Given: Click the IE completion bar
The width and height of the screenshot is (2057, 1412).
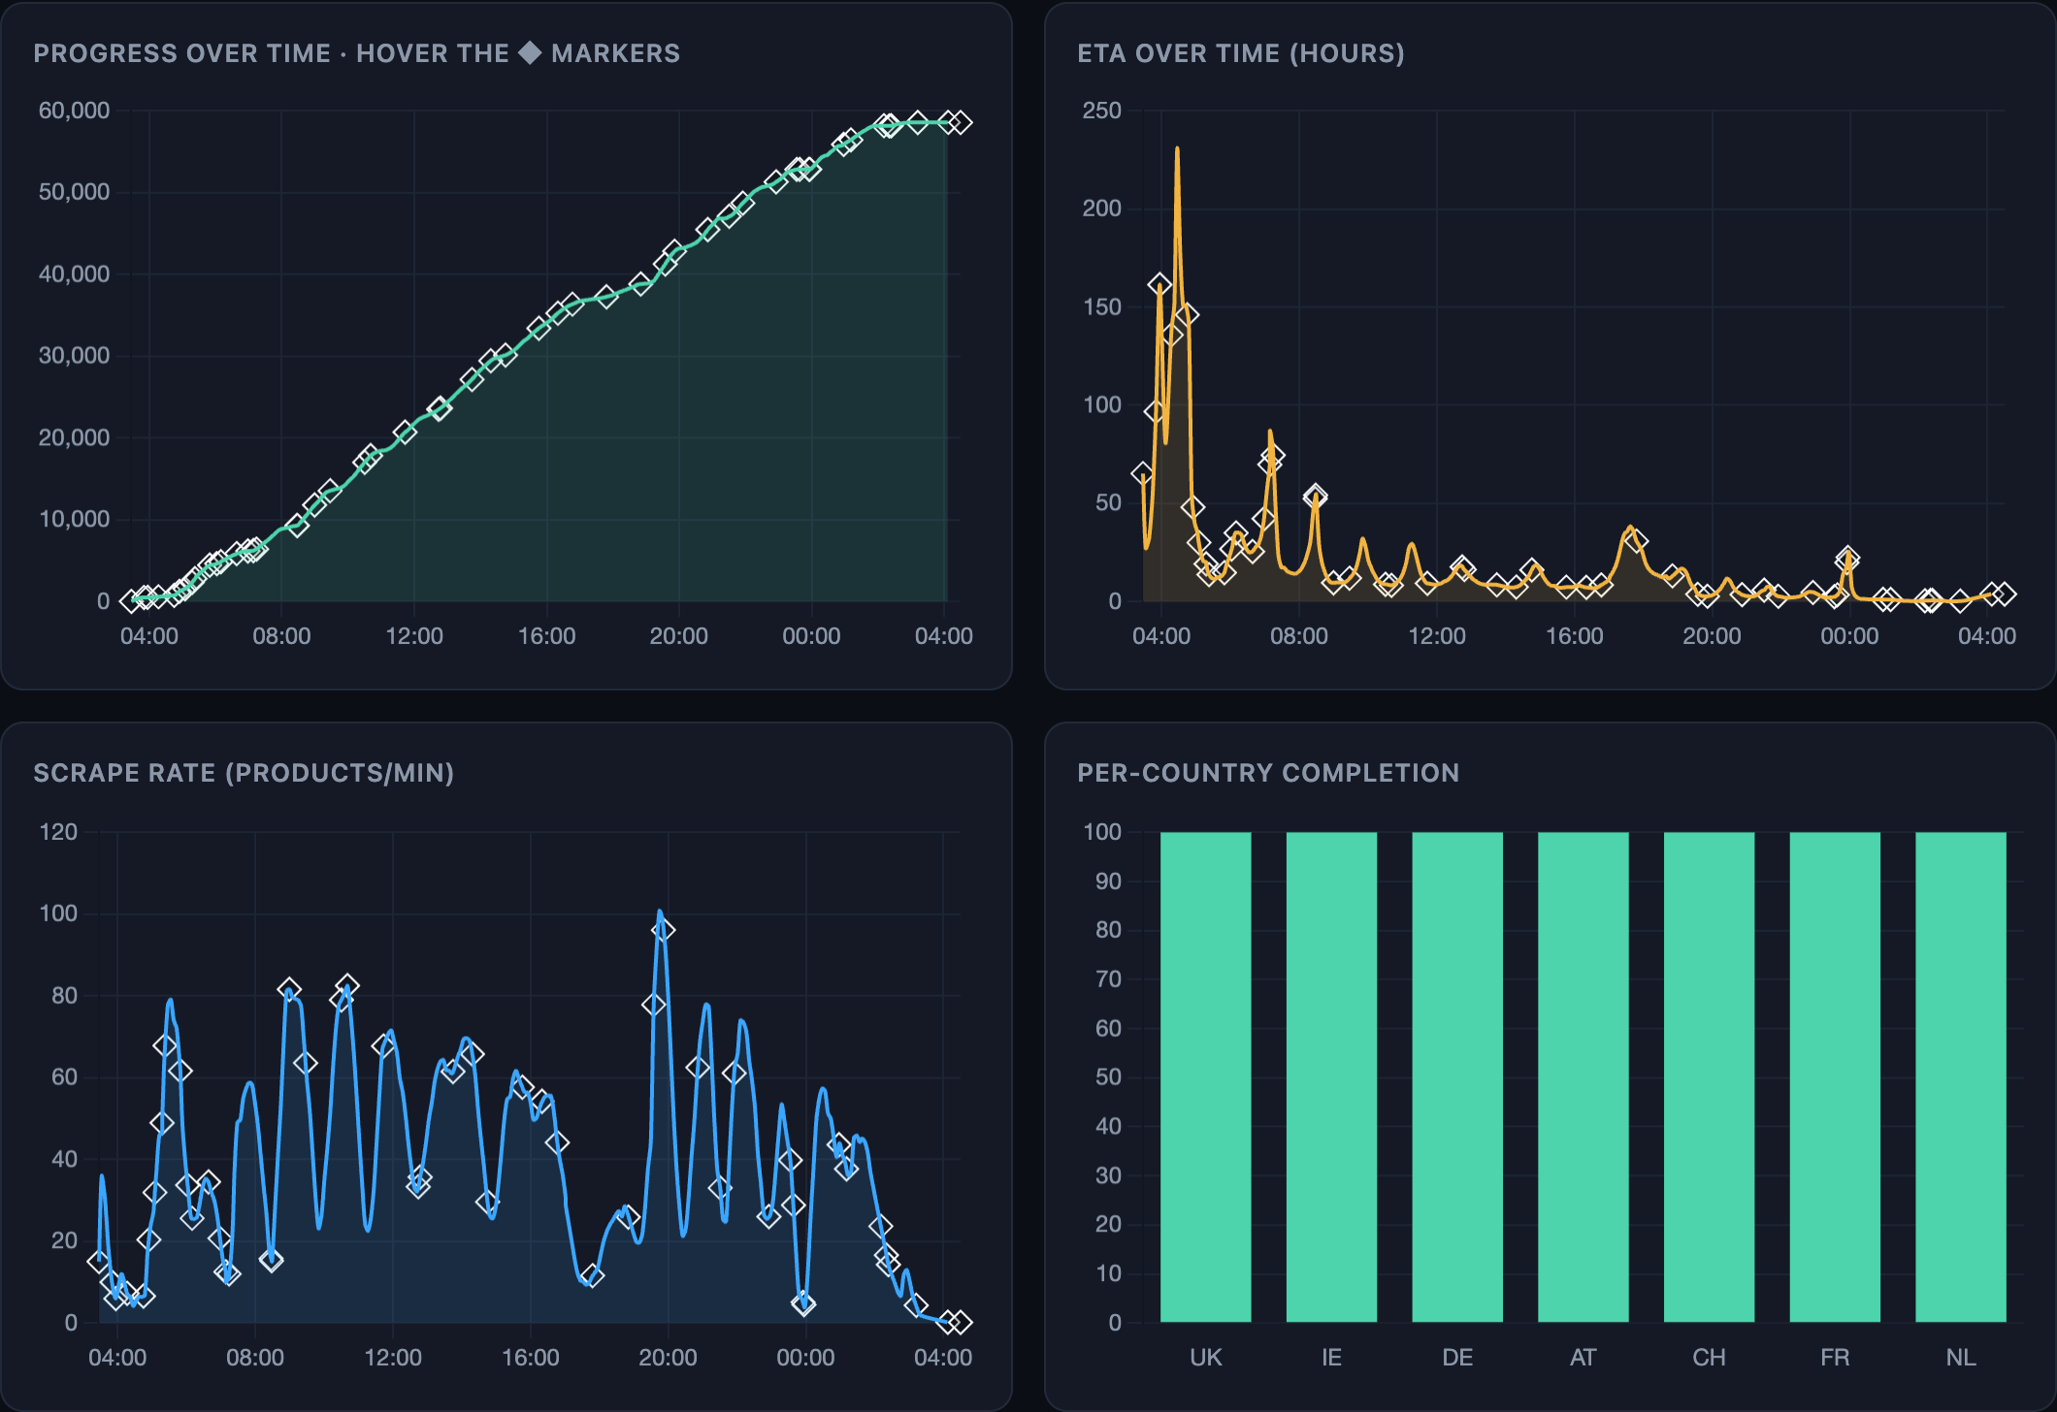Looking at the screenshot, I should point(1331,1076).
